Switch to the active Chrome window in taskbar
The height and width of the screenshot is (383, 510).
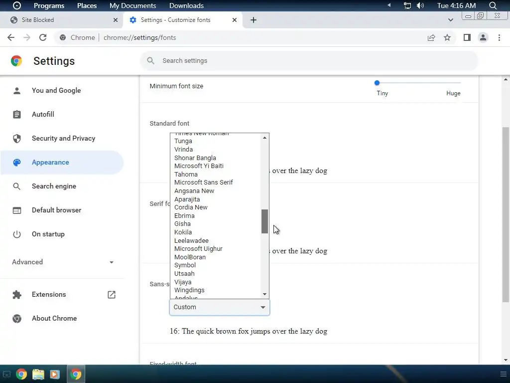point(76,374)
